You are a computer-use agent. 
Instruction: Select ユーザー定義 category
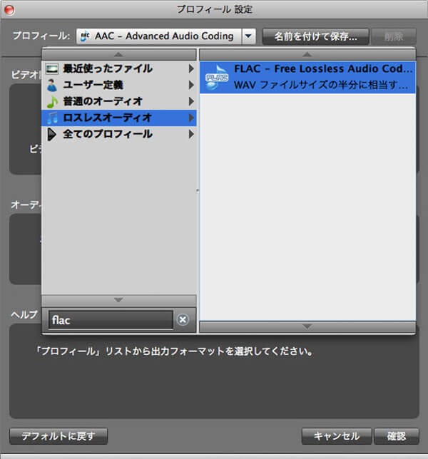[119, 86]
